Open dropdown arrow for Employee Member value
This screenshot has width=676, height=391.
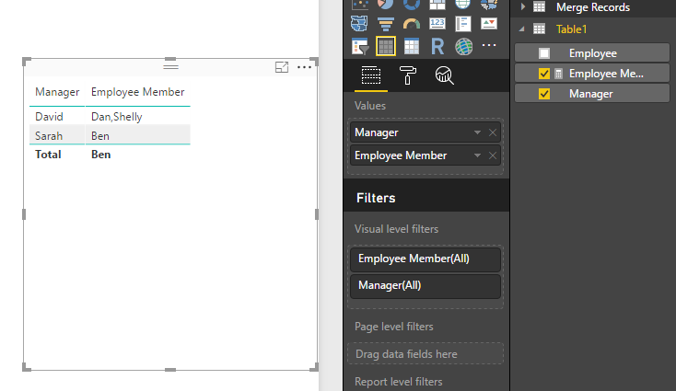pos(477,155)
